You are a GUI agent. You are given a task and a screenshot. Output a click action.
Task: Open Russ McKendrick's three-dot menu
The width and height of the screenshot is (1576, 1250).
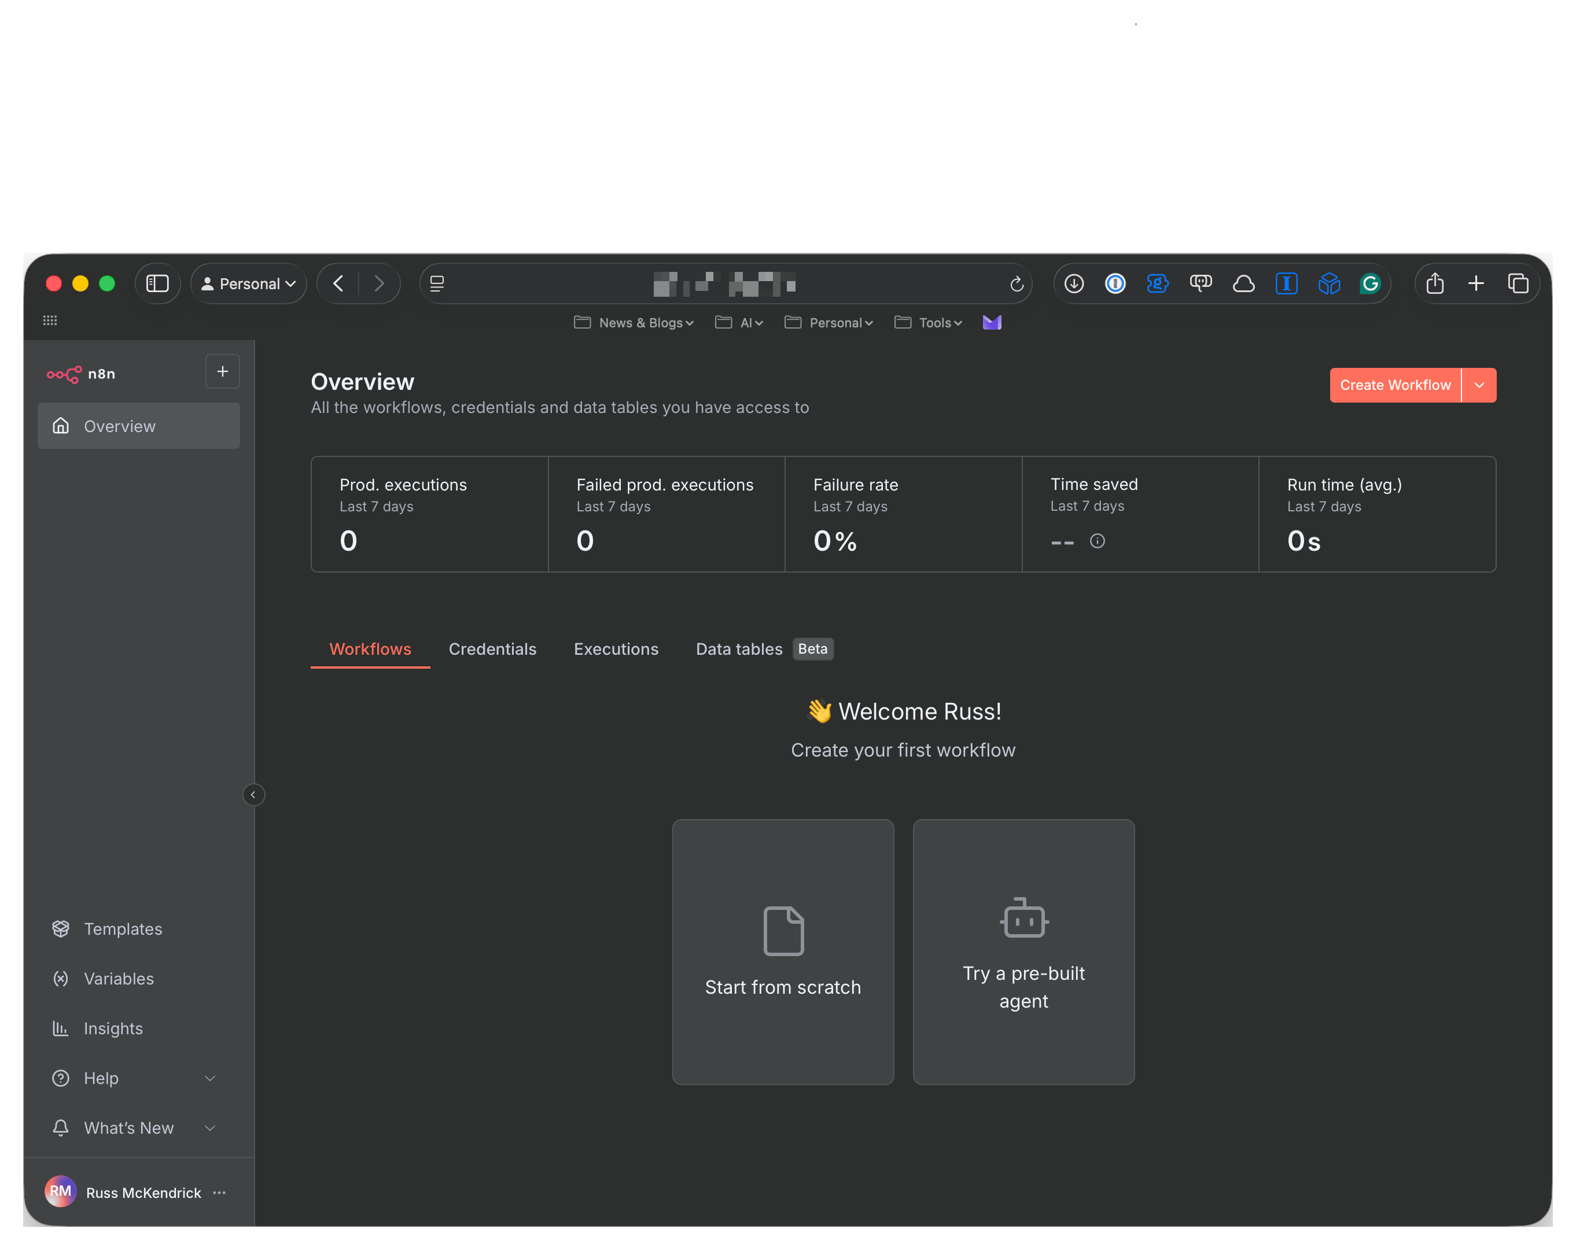219,1192
